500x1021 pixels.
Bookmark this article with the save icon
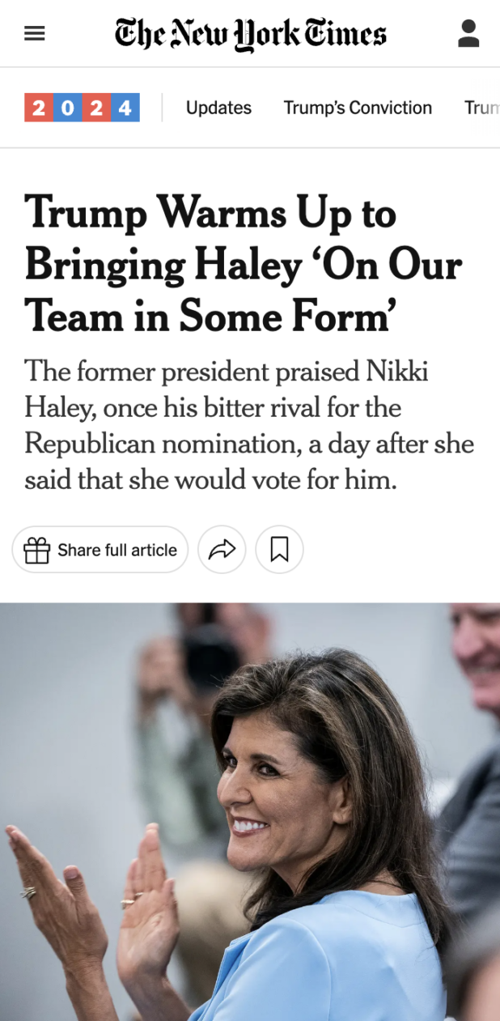click(x=279, y=551)
